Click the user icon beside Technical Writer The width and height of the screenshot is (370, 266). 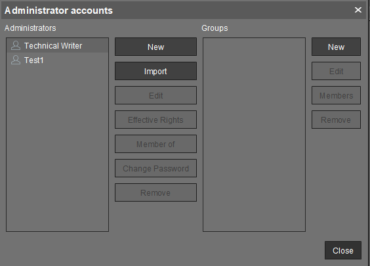point(16,45)
